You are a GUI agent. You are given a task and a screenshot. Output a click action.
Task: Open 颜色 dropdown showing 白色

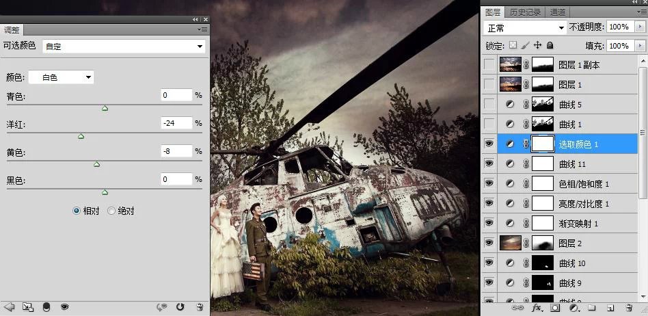pos(61,77)
